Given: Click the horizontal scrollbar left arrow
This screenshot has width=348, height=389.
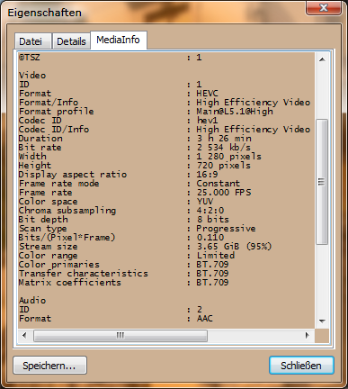Looking at the screenshot, I should [x=24, y=335].
